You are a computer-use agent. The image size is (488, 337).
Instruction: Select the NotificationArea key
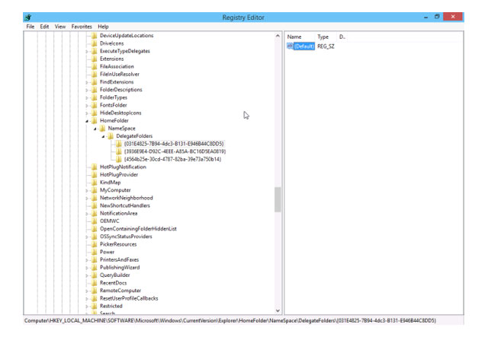coord(119,213)
